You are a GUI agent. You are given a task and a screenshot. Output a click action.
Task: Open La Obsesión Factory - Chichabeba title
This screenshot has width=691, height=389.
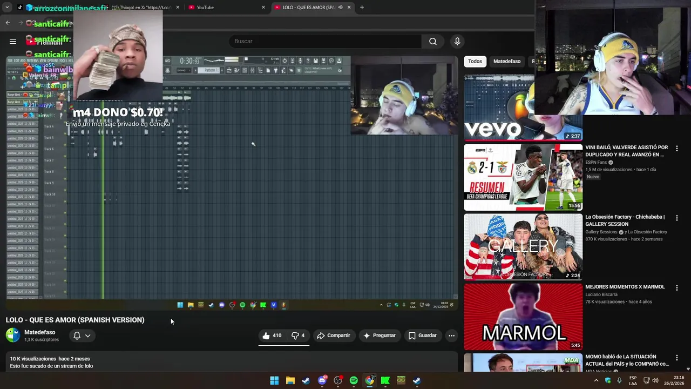(625, 220)
